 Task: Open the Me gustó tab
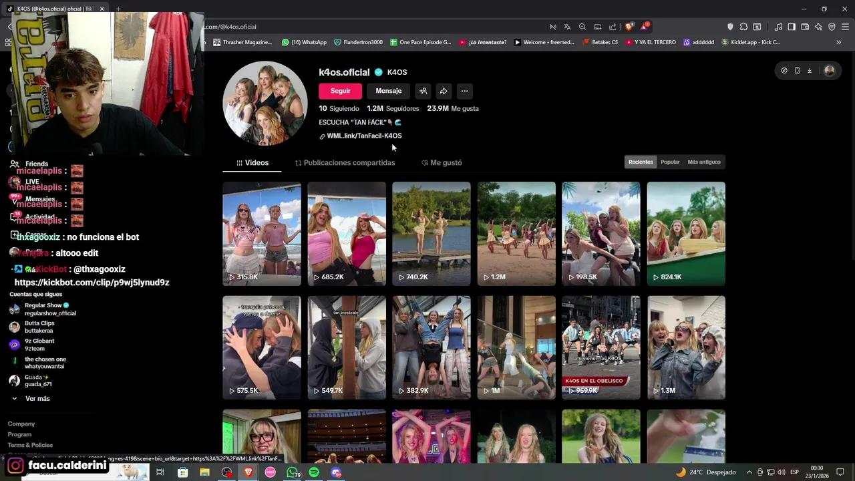click(442, 163)
